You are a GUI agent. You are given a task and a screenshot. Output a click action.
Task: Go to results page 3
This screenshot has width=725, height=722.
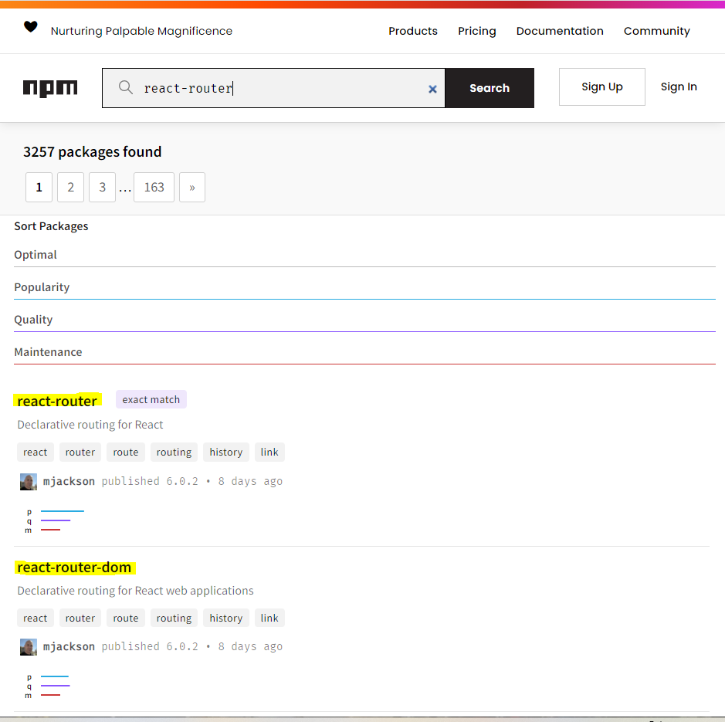(102, 188)
